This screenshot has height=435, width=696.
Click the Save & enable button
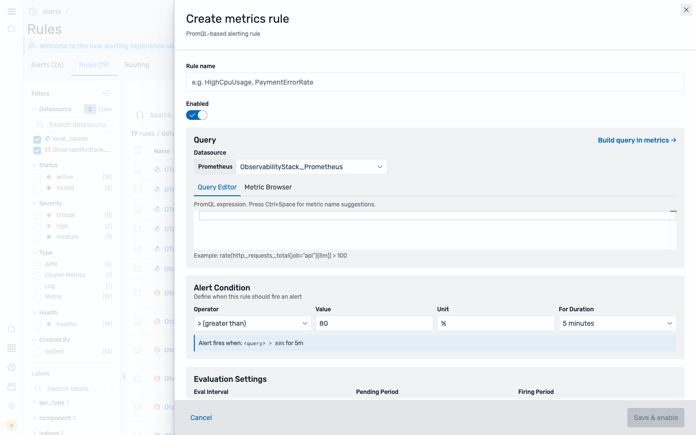tap(656, 418)
